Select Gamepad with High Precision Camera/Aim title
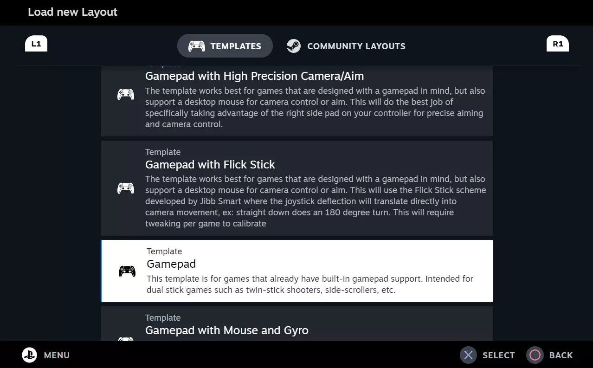Viewport: 593px width, 368px height. (254, 76)
